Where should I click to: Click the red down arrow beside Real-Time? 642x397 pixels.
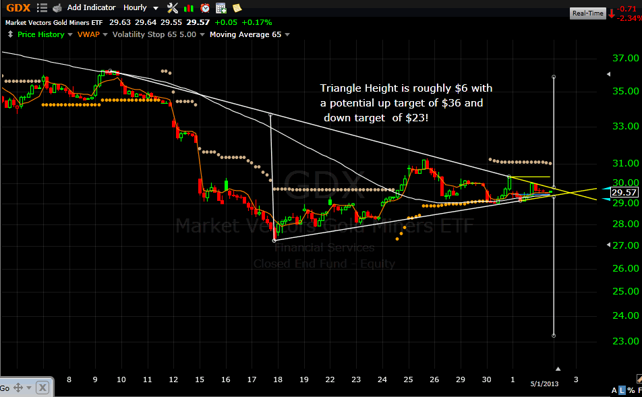click(612, 14)
